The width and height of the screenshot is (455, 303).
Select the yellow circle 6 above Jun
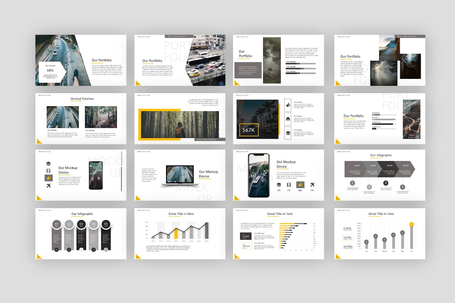[411, 224]
